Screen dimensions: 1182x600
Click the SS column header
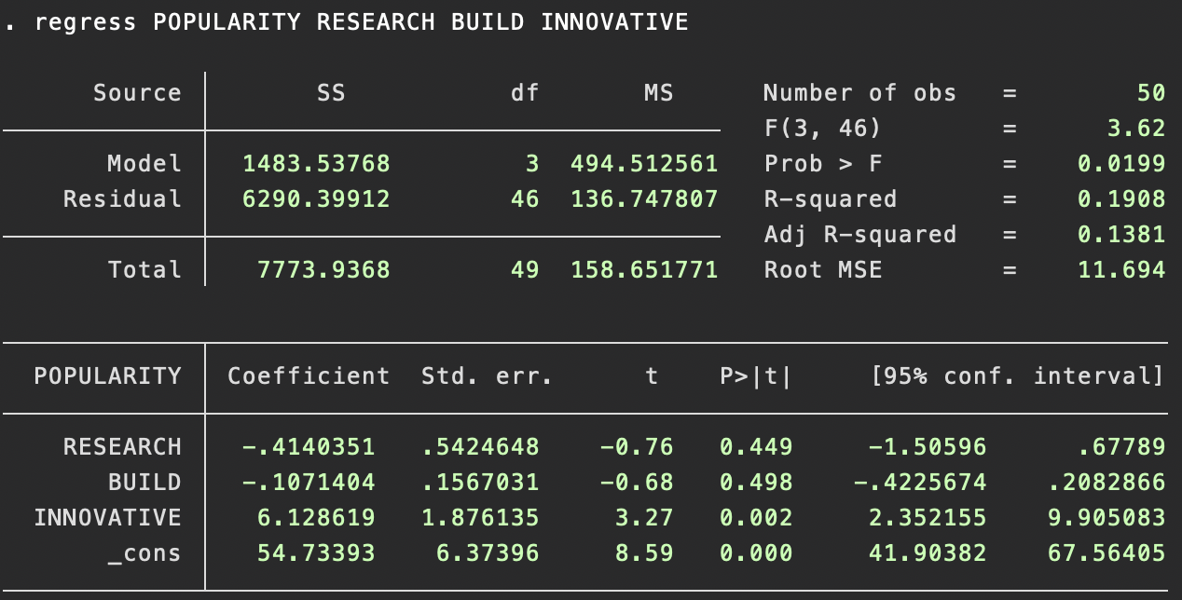331,93
